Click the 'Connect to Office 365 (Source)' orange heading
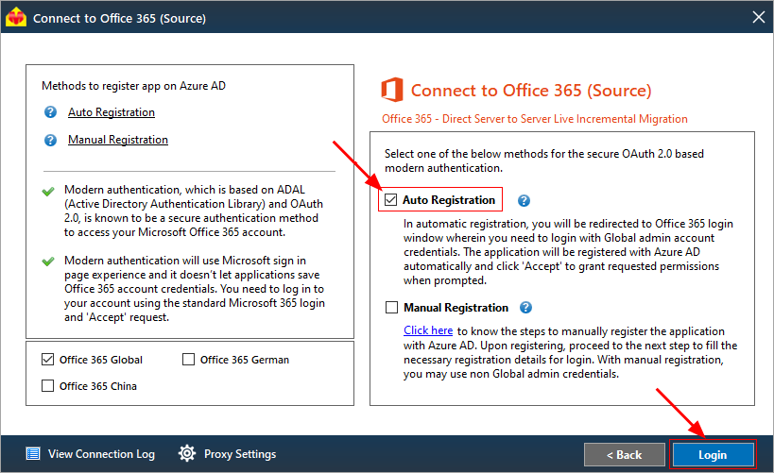The width and height of the screenshot is (774, 473). (531, 91)
